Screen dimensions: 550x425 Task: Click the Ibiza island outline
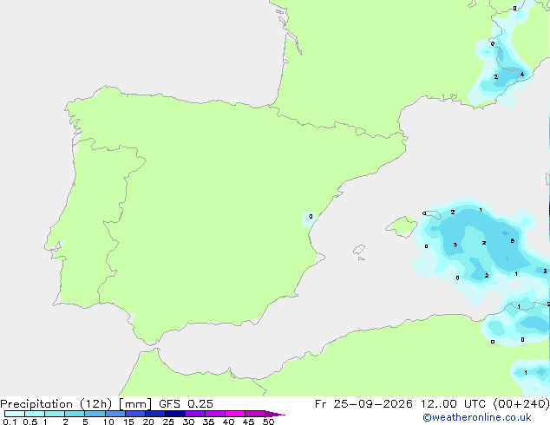(x=359, y=250)
